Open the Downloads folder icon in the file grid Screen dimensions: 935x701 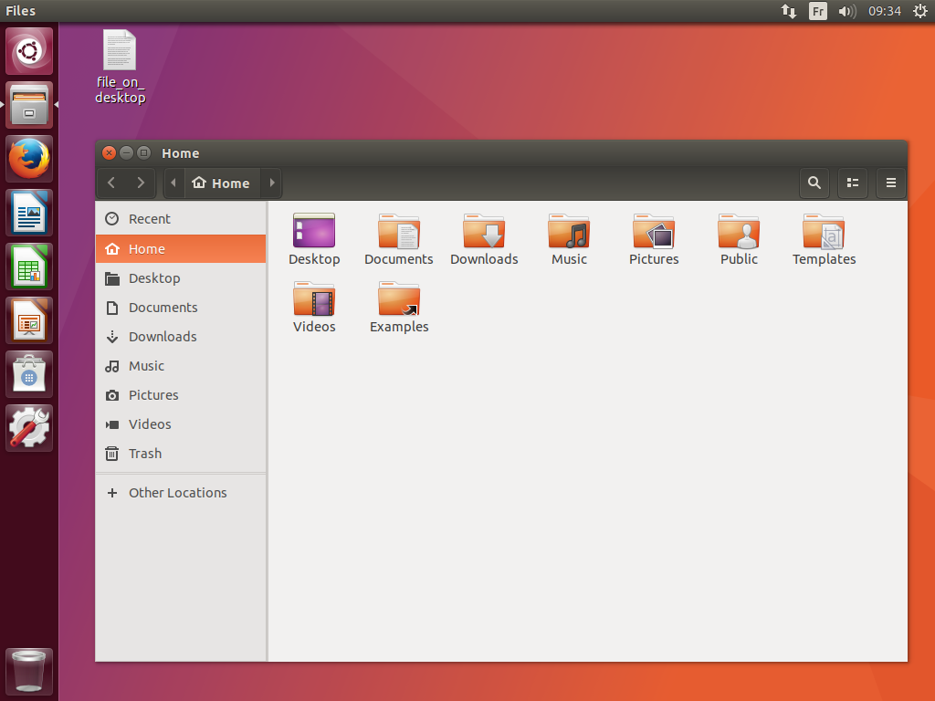[x=484, y=231]
